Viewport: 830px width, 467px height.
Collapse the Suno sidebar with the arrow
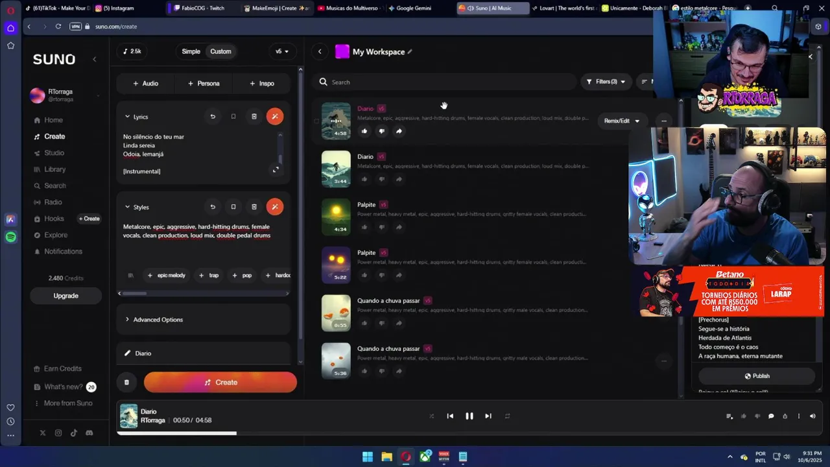coord(95,59)
